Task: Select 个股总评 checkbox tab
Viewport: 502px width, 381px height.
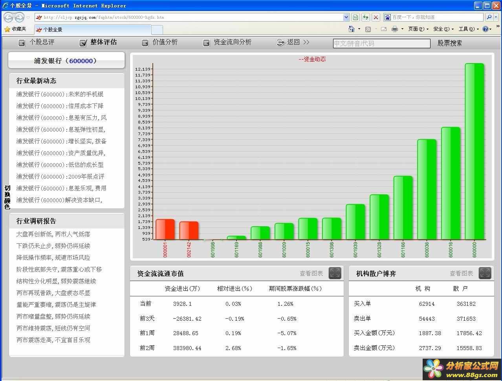Action: click(x=37, y=42)
